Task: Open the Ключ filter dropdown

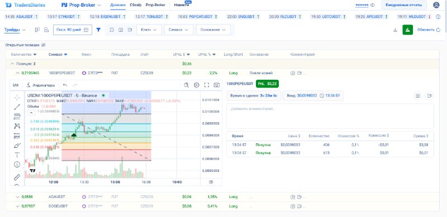Action: tap(149, 30)
